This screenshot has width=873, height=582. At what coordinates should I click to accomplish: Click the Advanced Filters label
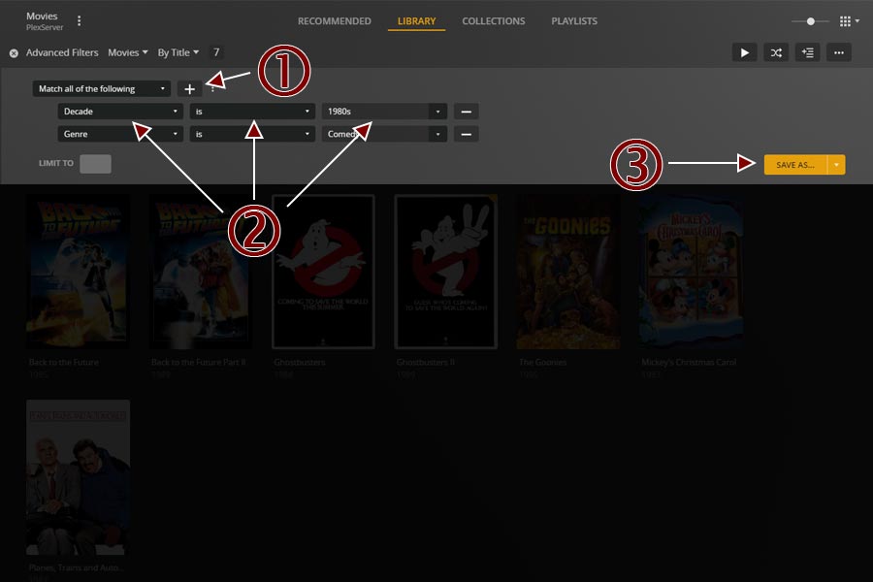pos(62,52)
